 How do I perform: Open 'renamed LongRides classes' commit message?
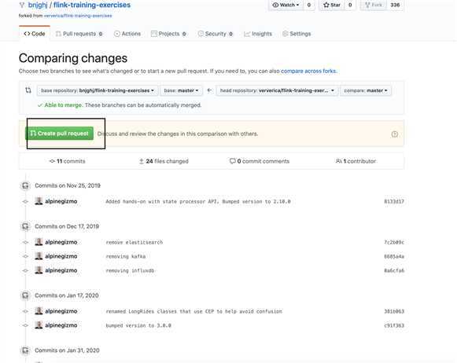[193, 311]
